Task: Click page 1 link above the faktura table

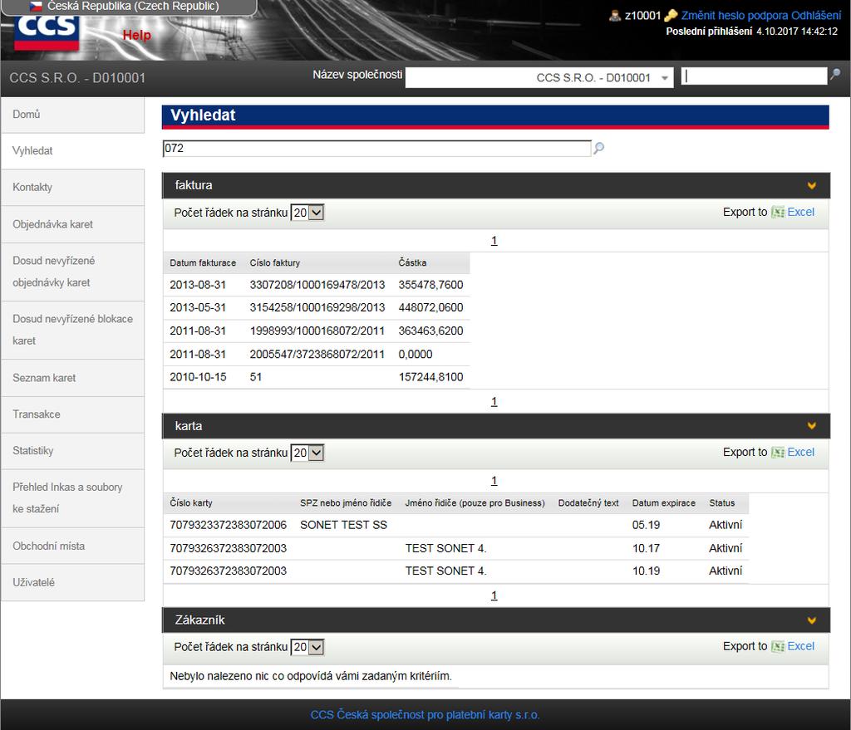Action: pos(494,241)
